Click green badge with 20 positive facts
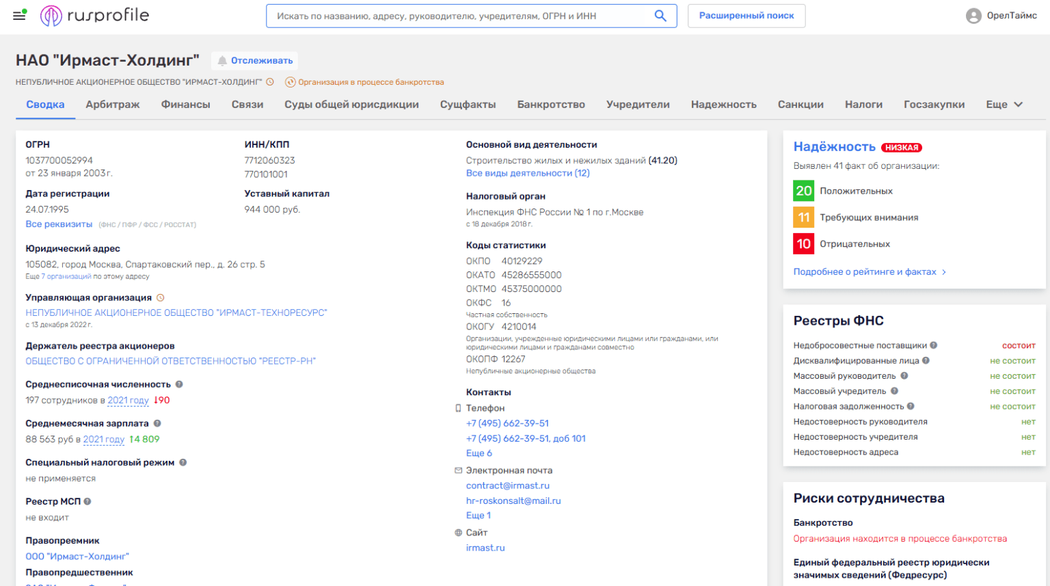The height and width of the screenshot is (586, 1050). click(804, 191)
